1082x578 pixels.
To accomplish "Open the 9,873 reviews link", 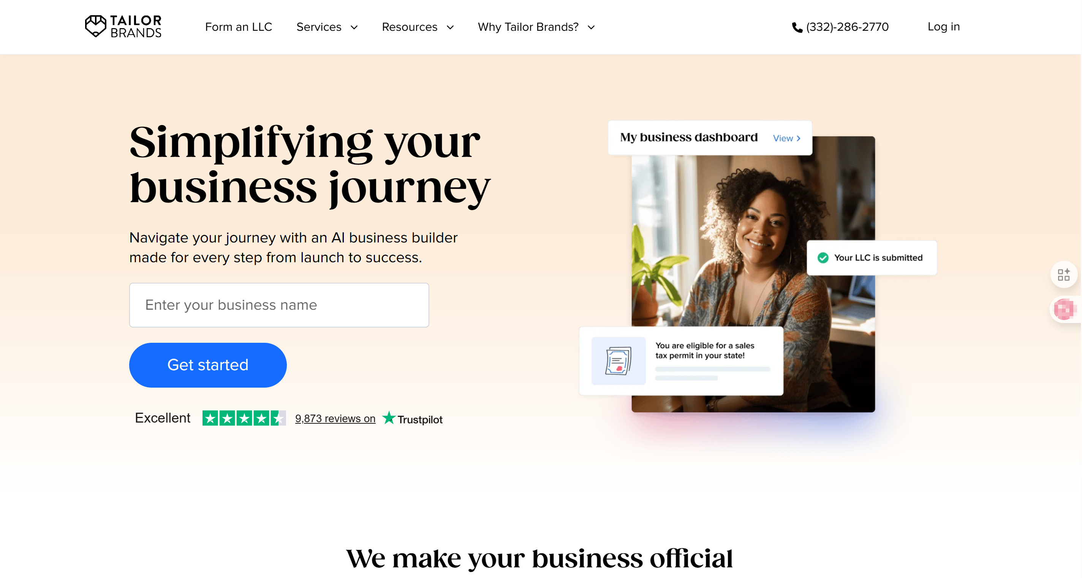I will (335, 418).
